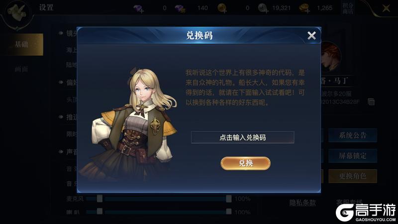The image size is (398, 224).
Task: Click the 更换角色 button
Action: click(x=353, y=176)
